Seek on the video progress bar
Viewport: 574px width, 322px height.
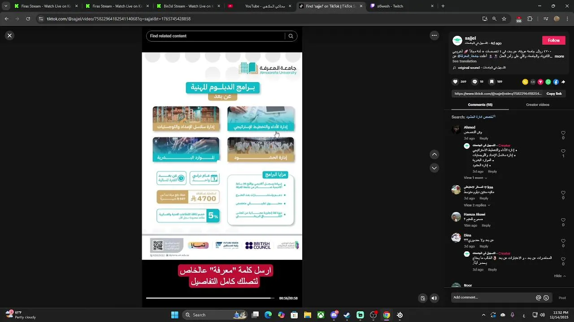click(x=211, y=298)
